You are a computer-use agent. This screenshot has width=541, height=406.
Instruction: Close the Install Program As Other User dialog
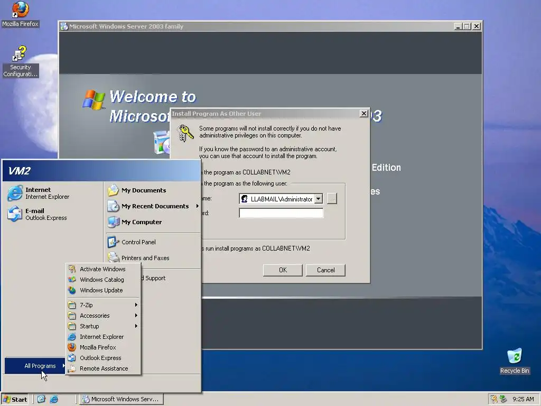pos(363,114)
